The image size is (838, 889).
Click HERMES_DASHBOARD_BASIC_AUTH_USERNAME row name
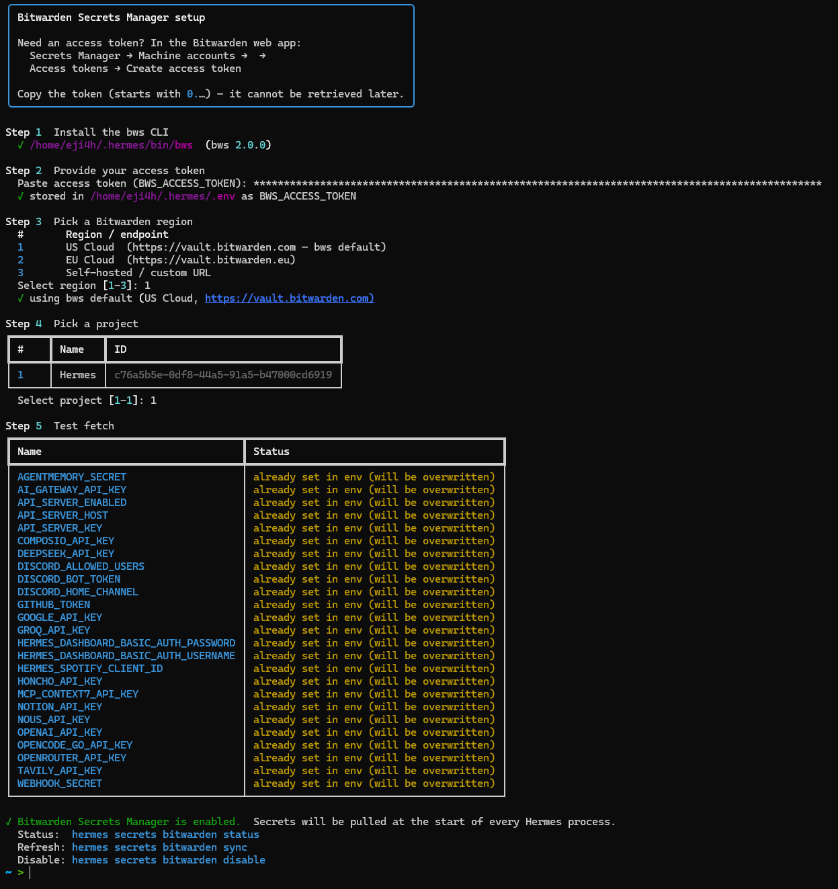coord(126,656)
